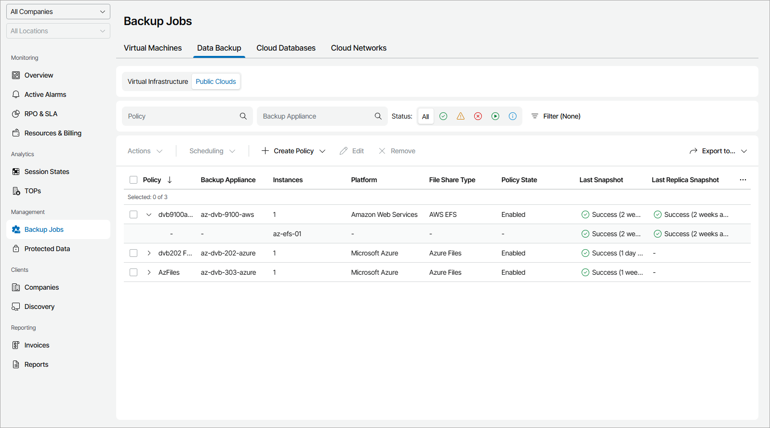The height and width of the screenshot is (428, 770).
Task: Open the column options three-dot menu
Action: point(743,180)
